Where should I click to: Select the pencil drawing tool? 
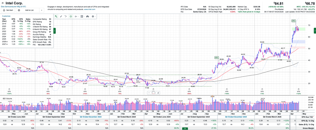pos(61,16)
